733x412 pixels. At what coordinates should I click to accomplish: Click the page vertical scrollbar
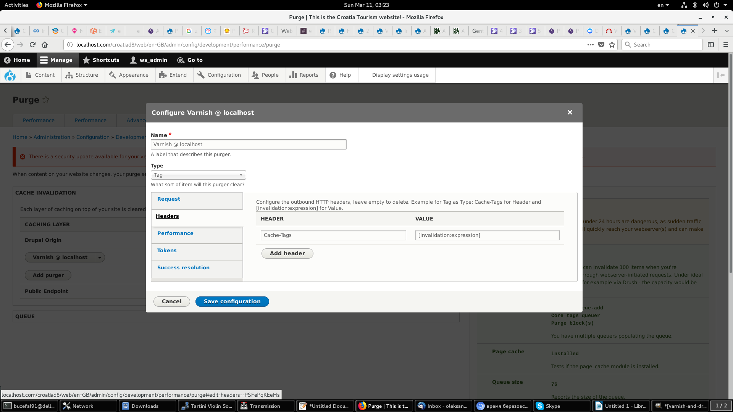click(x=730, y=164)
